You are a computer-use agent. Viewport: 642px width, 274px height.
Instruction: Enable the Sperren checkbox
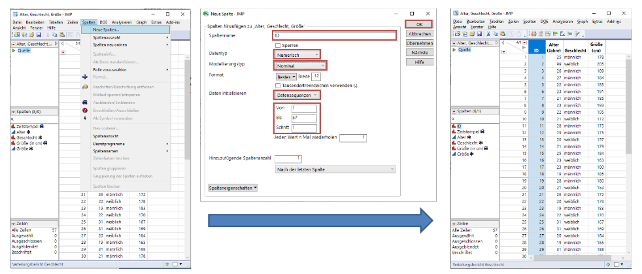pyautogui.click(x=277, y=45)
